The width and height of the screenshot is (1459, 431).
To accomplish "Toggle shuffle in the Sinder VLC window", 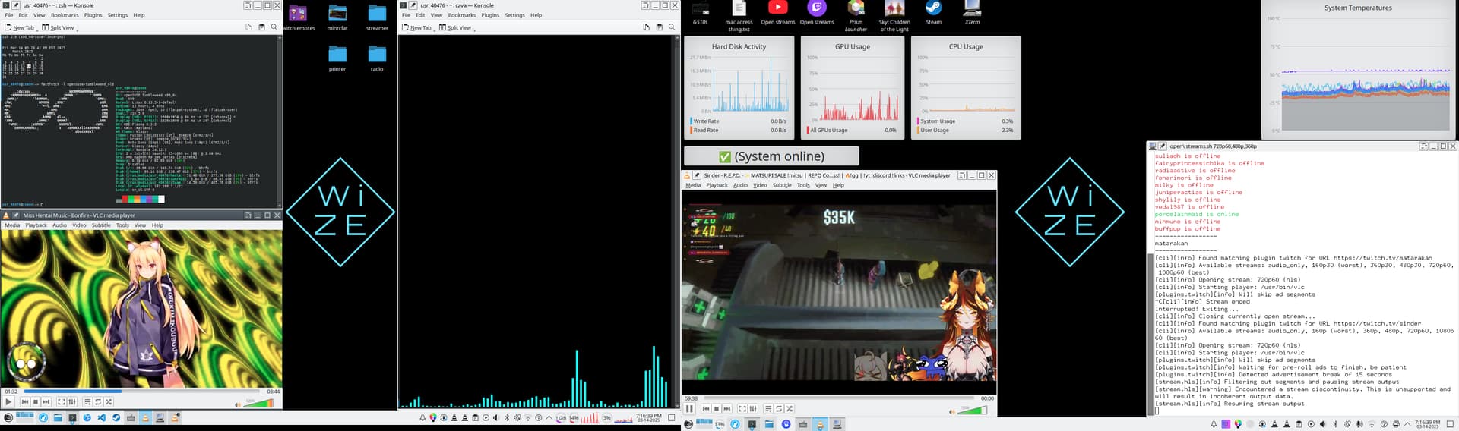I will pos(790,408).
